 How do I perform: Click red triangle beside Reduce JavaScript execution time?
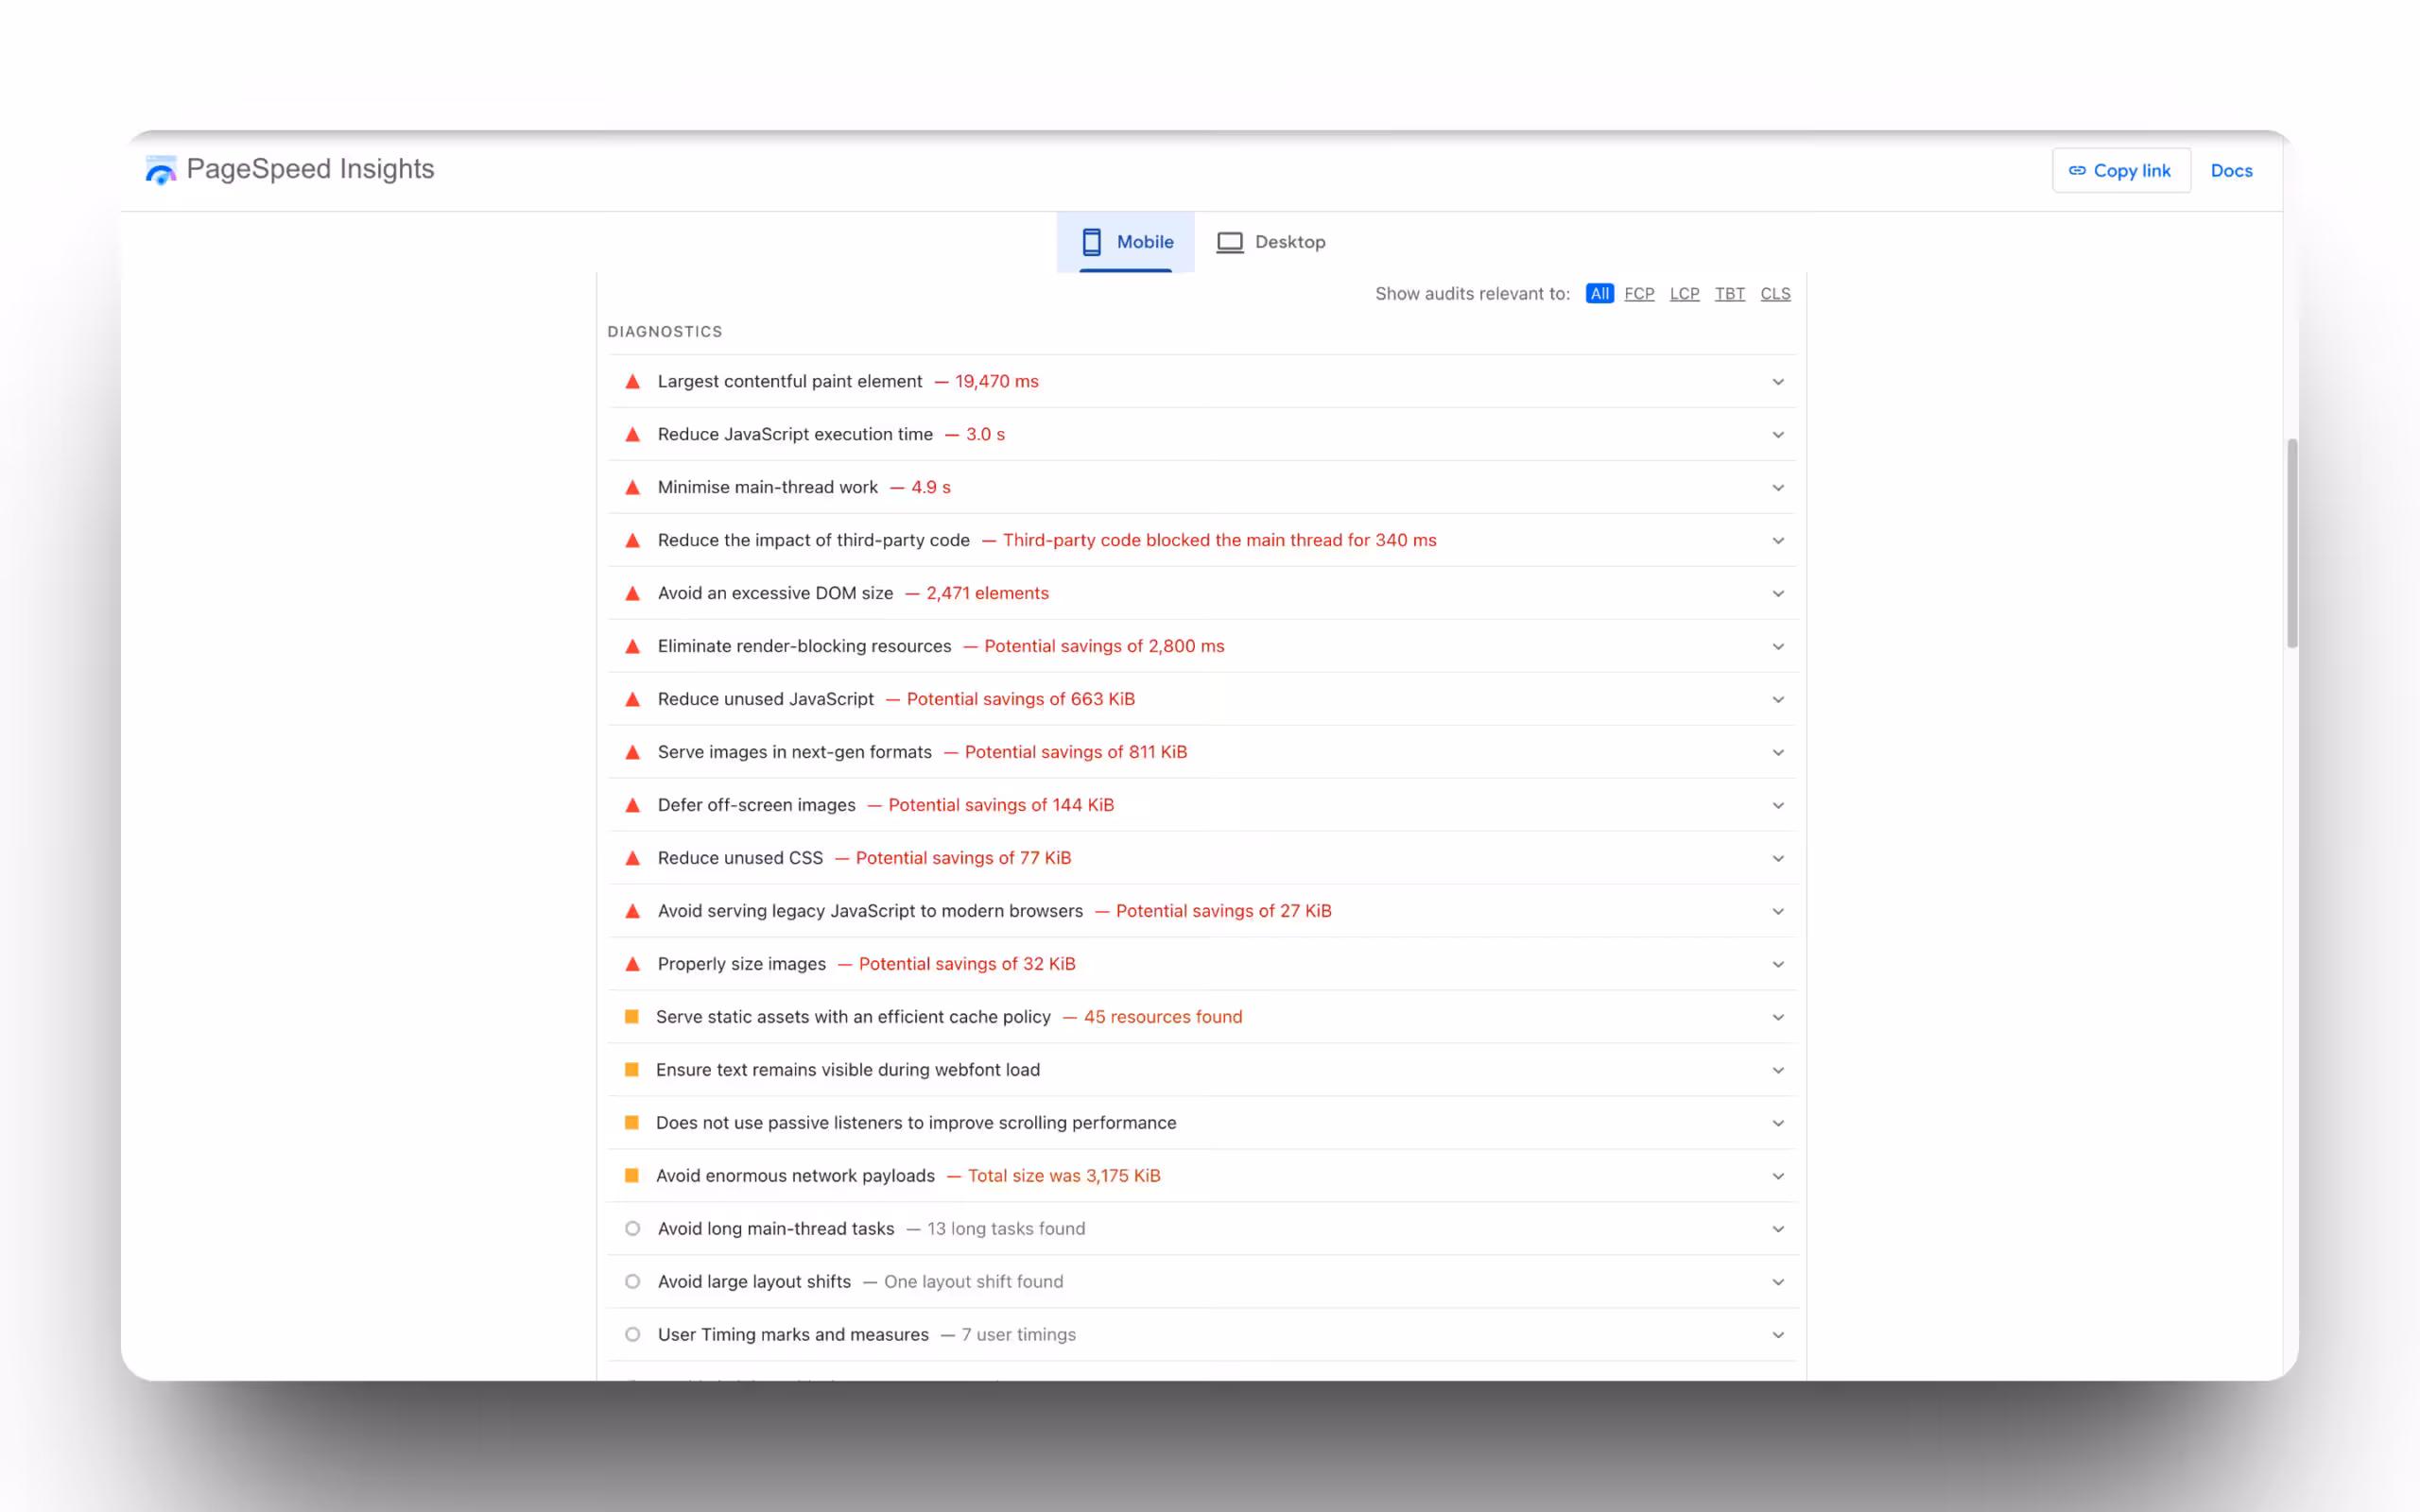tap(632, 435)
